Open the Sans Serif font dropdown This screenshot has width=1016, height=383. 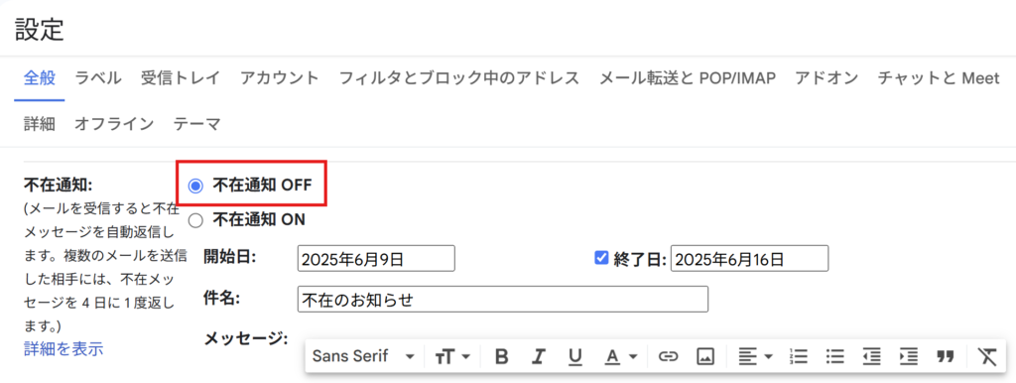point(363,356)
